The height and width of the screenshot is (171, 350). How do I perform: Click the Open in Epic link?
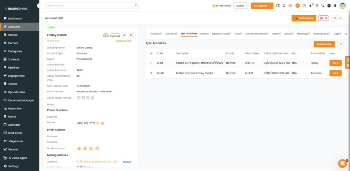pos(123,41)
